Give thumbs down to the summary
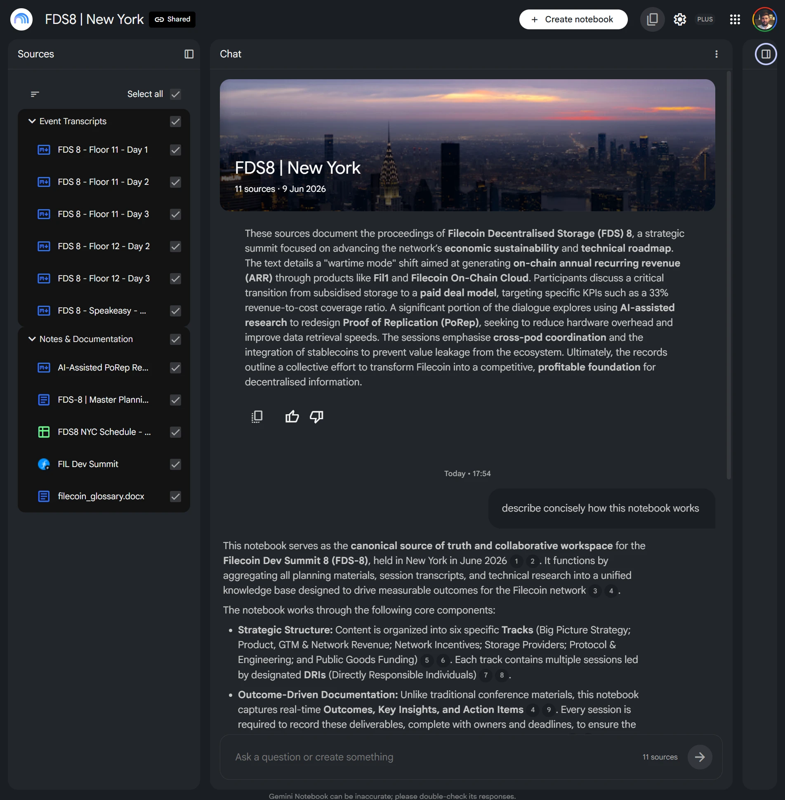The width and height of the screenshot is (785, 800). pyautogui.click(x=316, y=417)
